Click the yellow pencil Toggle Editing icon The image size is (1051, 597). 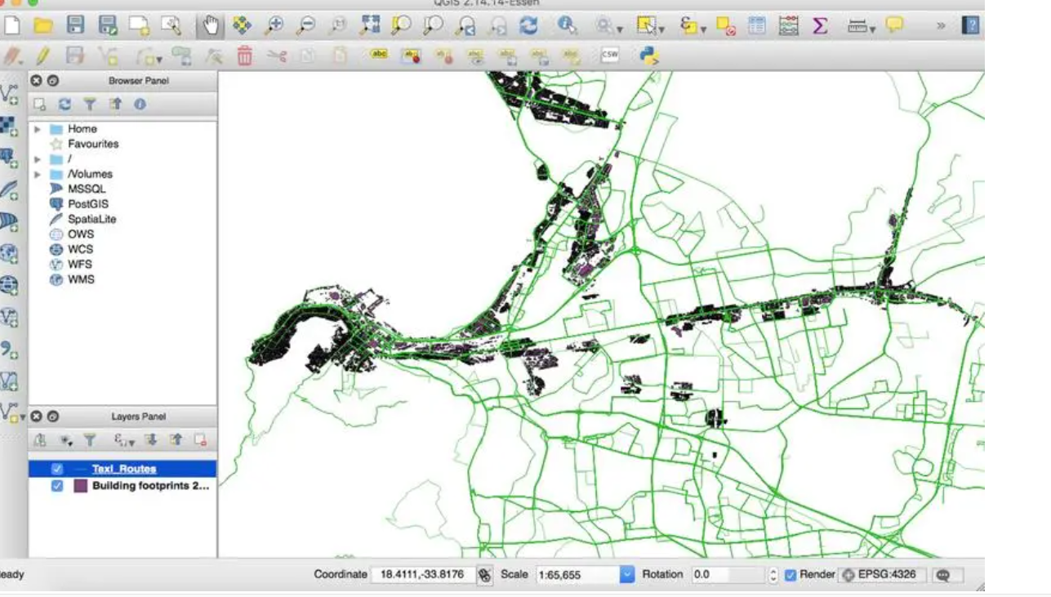pos(42,56)
